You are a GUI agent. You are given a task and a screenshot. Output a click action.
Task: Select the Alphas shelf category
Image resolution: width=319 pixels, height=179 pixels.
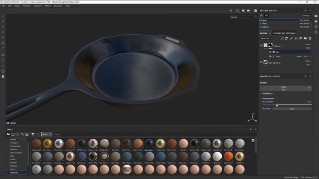tap(13, 139)
